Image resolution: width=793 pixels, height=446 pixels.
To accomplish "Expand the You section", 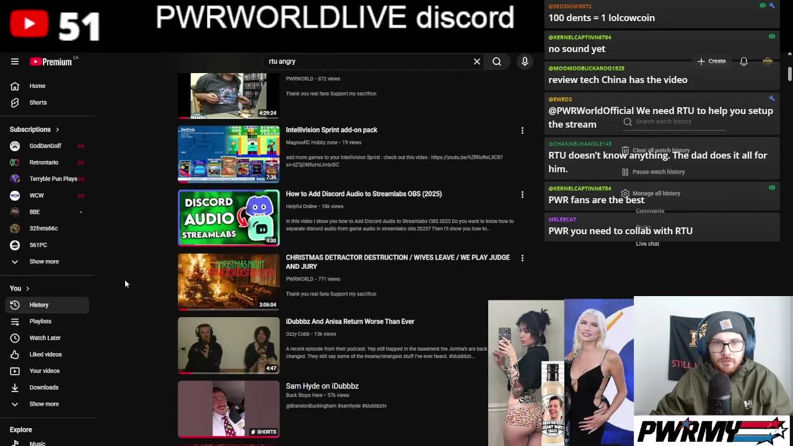I will (x=20, y=288).
